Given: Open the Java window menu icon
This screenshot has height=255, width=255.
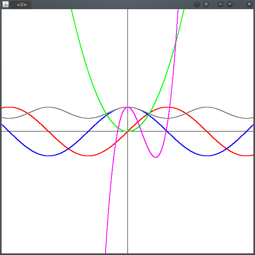Looking at the screenshot, I should pyautogui.click(x=6, y=4).
